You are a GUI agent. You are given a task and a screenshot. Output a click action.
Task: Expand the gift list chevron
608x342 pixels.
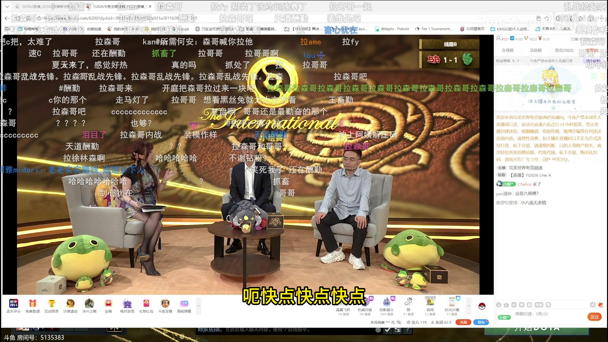pyautogui.click(x=469, y=306)
